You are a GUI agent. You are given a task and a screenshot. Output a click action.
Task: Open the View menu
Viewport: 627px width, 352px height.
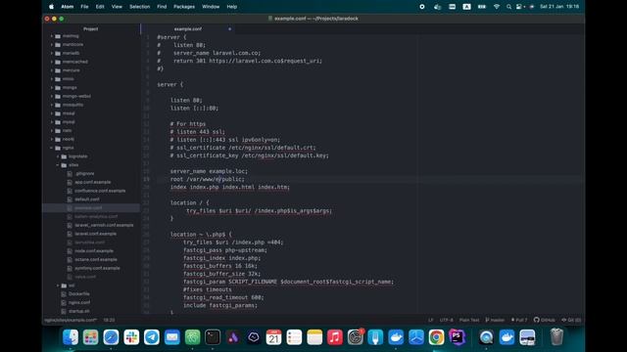point(117,7)
